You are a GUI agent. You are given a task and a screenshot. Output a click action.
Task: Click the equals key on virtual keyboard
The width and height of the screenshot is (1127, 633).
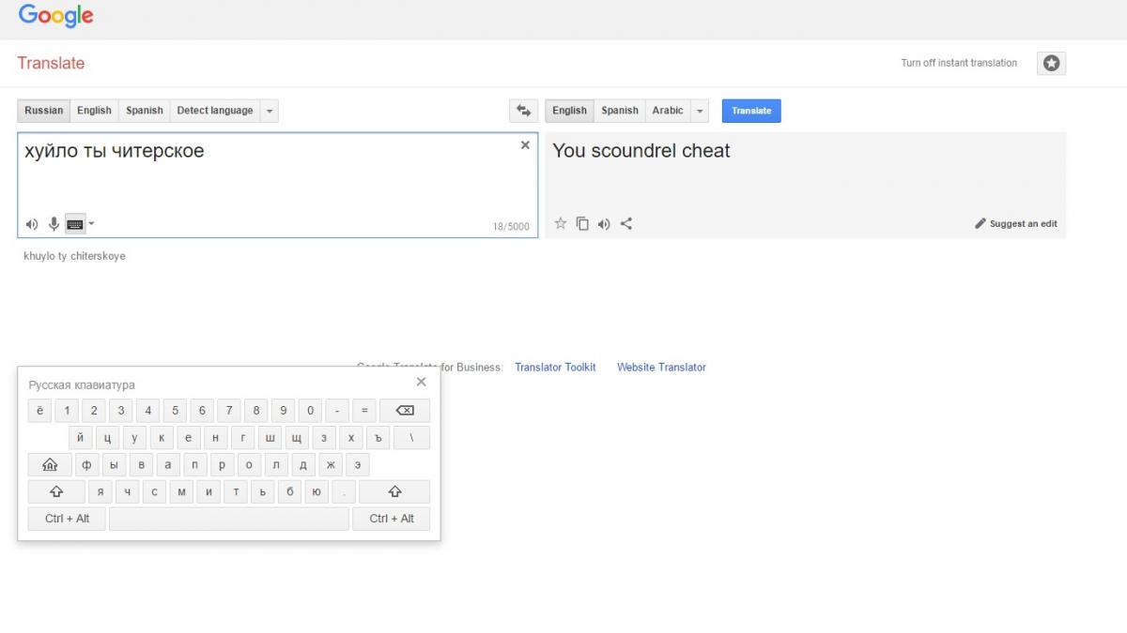pyautogui.click(x=364, y=411)
